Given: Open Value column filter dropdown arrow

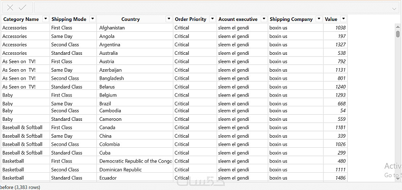Looking at the screenshot, I should point(343,19).
